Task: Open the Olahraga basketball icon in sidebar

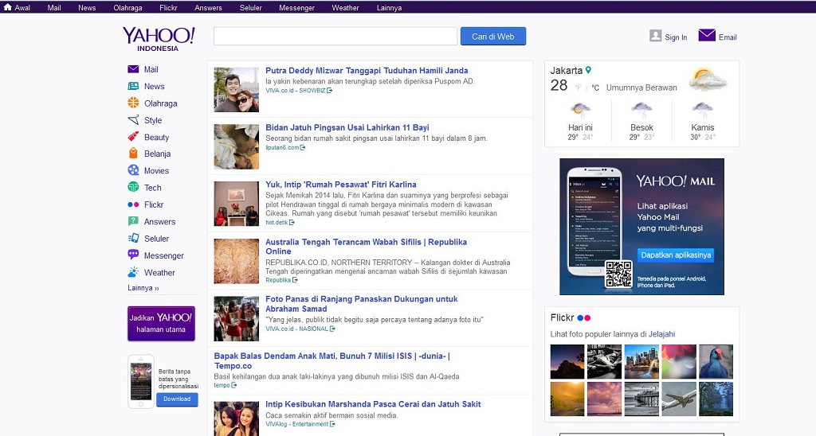Action: click(133, 103)
